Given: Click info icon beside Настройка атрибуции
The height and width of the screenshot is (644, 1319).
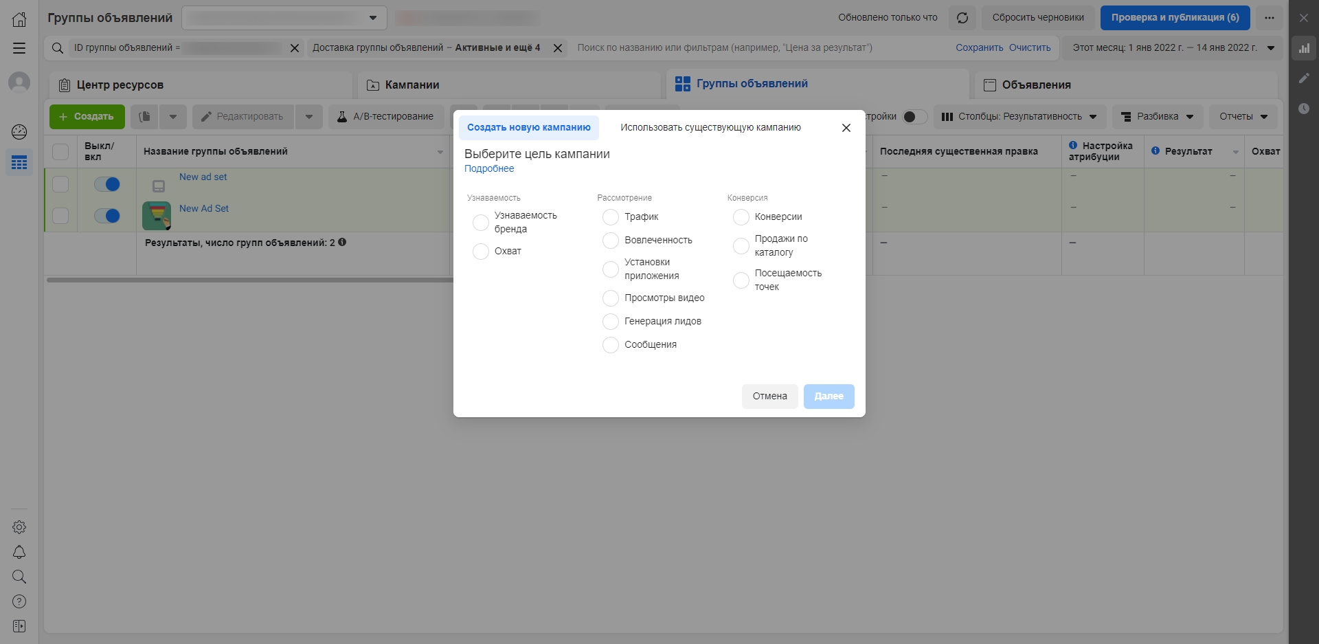Looking at the screenshot, I should coord(1073,145).
